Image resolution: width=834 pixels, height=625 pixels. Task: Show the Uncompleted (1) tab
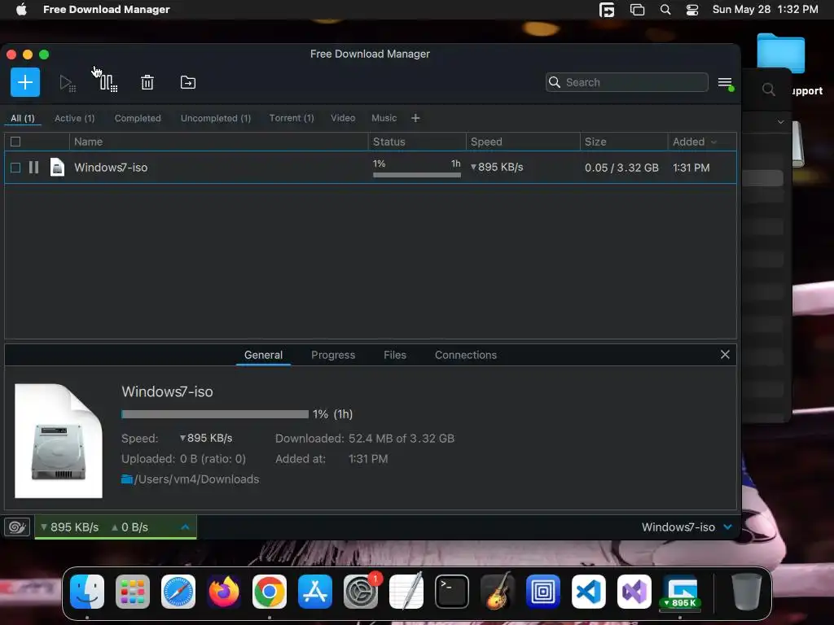[x=215, y=118]
